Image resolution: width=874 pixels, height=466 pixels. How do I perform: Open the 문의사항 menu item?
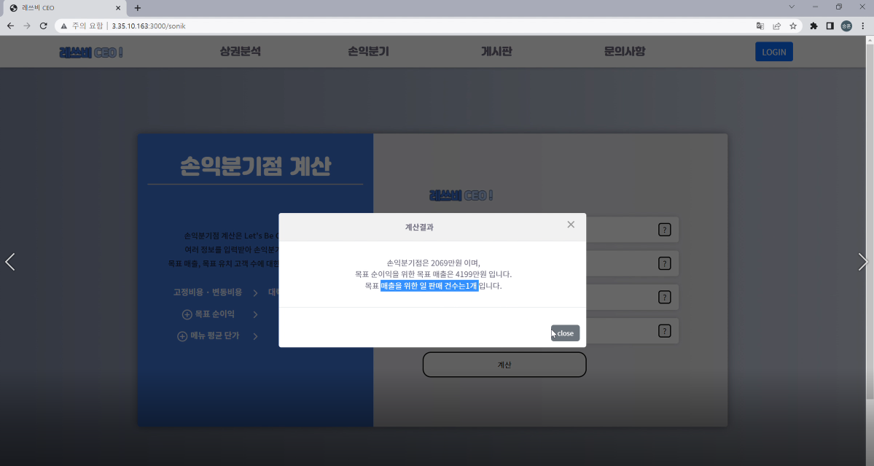[x=625, y=51]
